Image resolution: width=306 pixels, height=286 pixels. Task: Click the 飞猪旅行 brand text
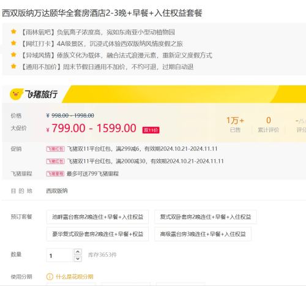coord(41,94)
